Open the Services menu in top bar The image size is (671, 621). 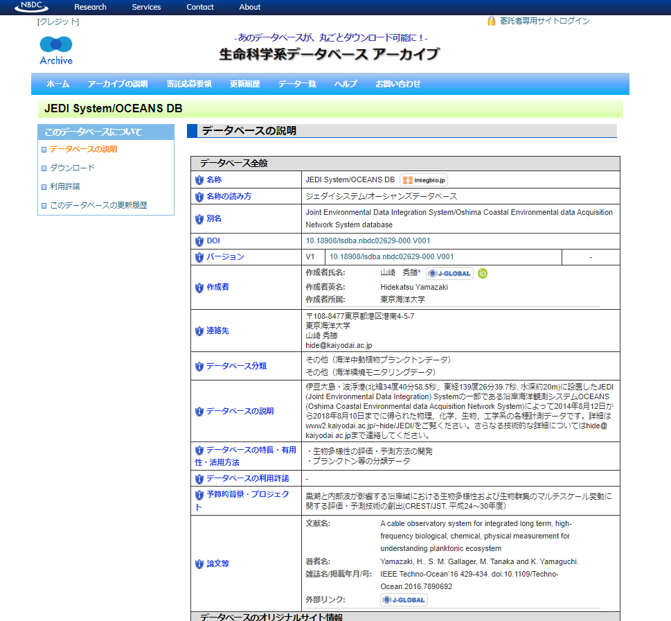(x=146, y=7)
